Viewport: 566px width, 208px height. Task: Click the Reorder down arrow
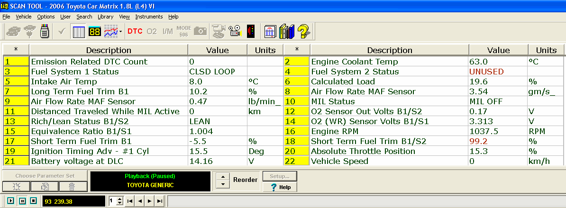pyautogui.click(x=223, y=184)
